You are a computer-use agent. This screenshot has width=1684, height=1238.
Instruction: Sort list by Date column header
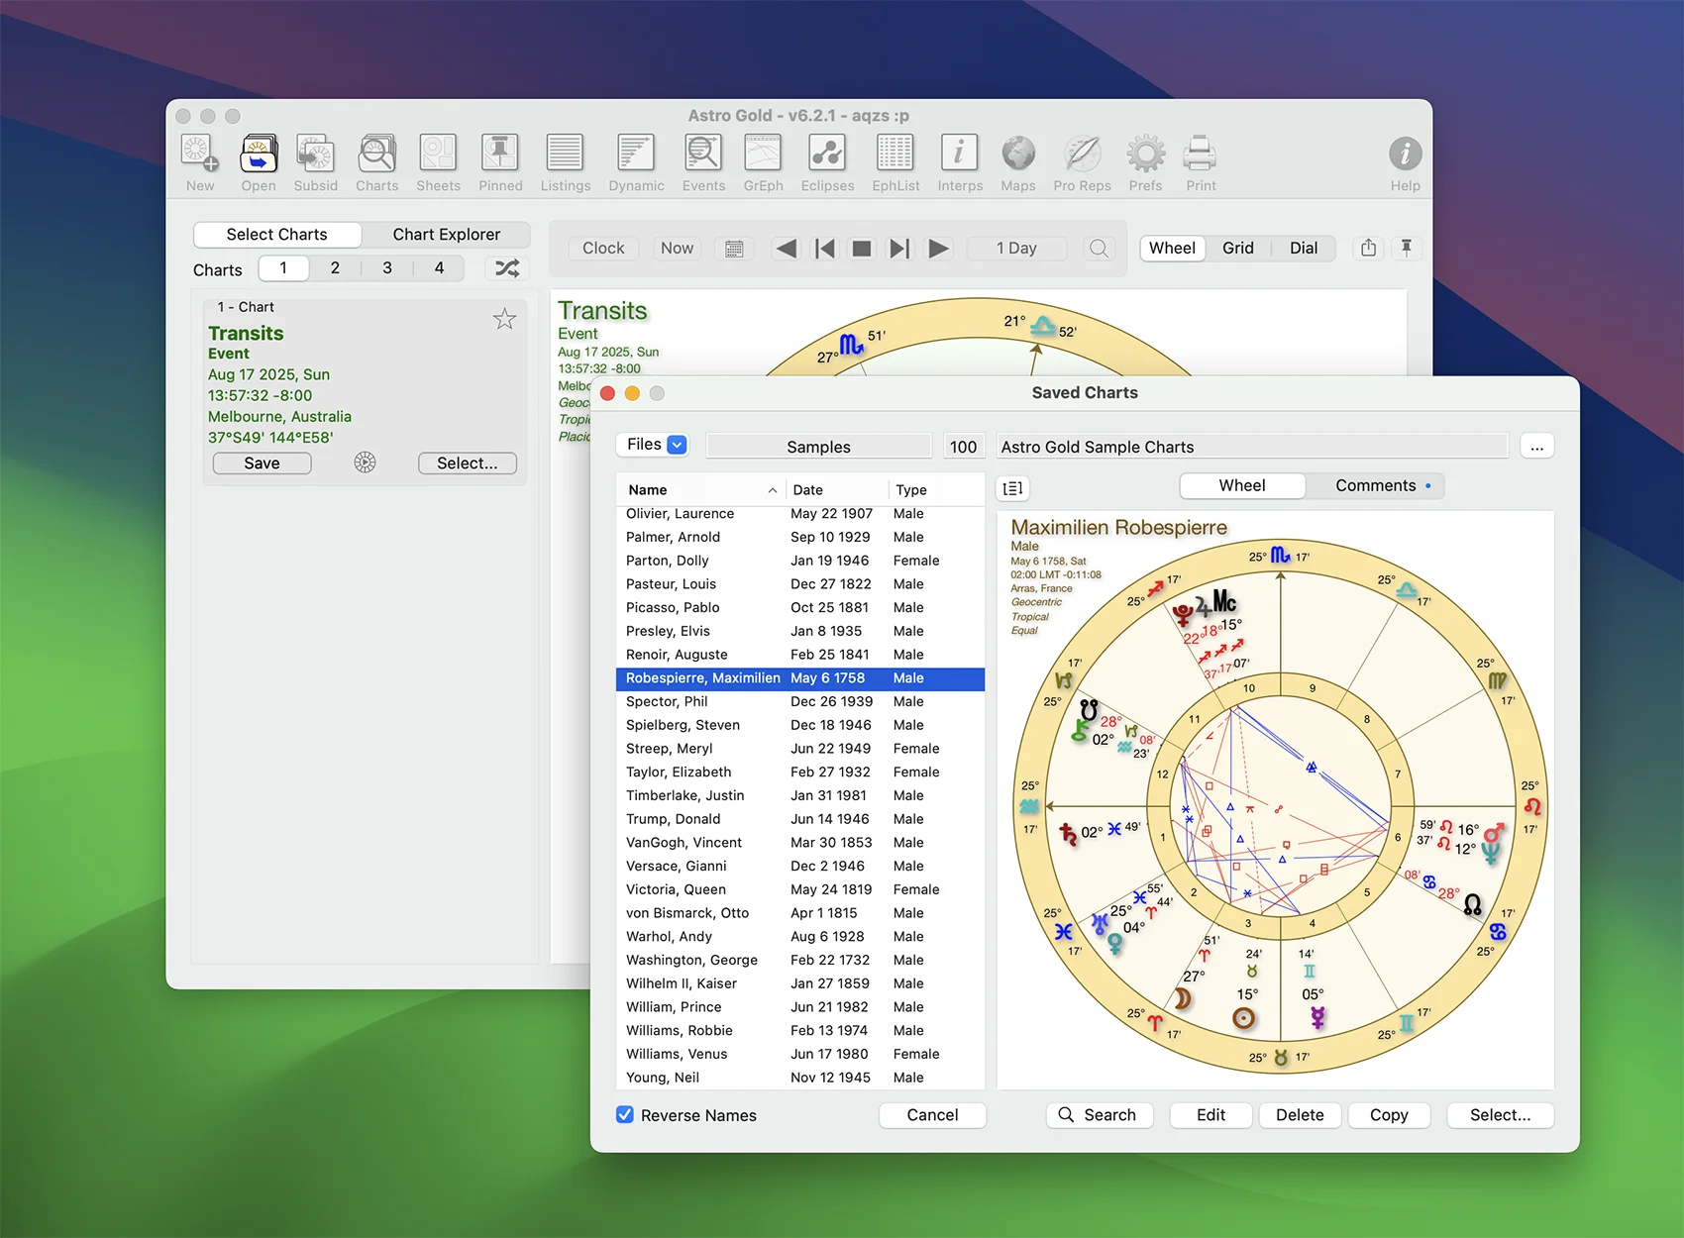[837, 490]
